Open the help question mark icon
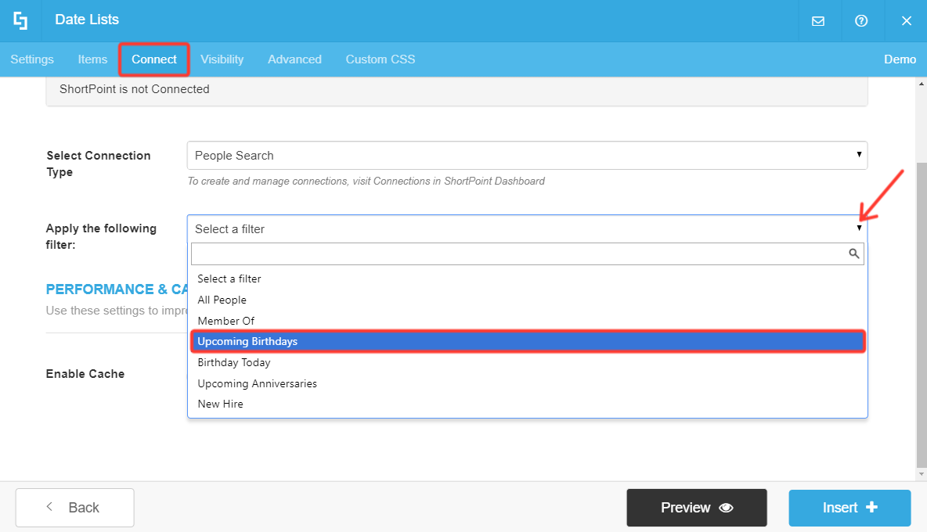The width and height of the screenshot is (927, 532). coord(861,20)
